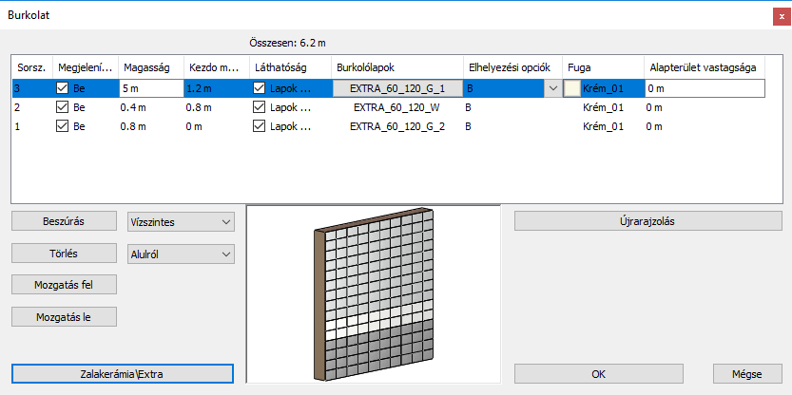Screen dimensions: 792x395
Task: Confirm with the OK button
Action: [599, 374]
